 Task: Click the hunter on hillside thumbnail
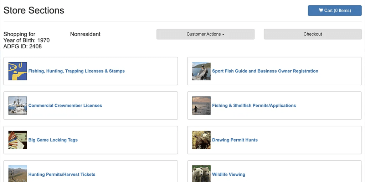point(17,173)
